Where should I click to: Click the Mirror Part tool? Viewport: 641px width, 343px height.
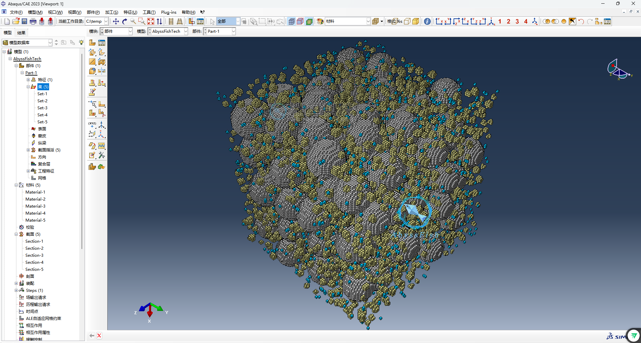[102, 71]
